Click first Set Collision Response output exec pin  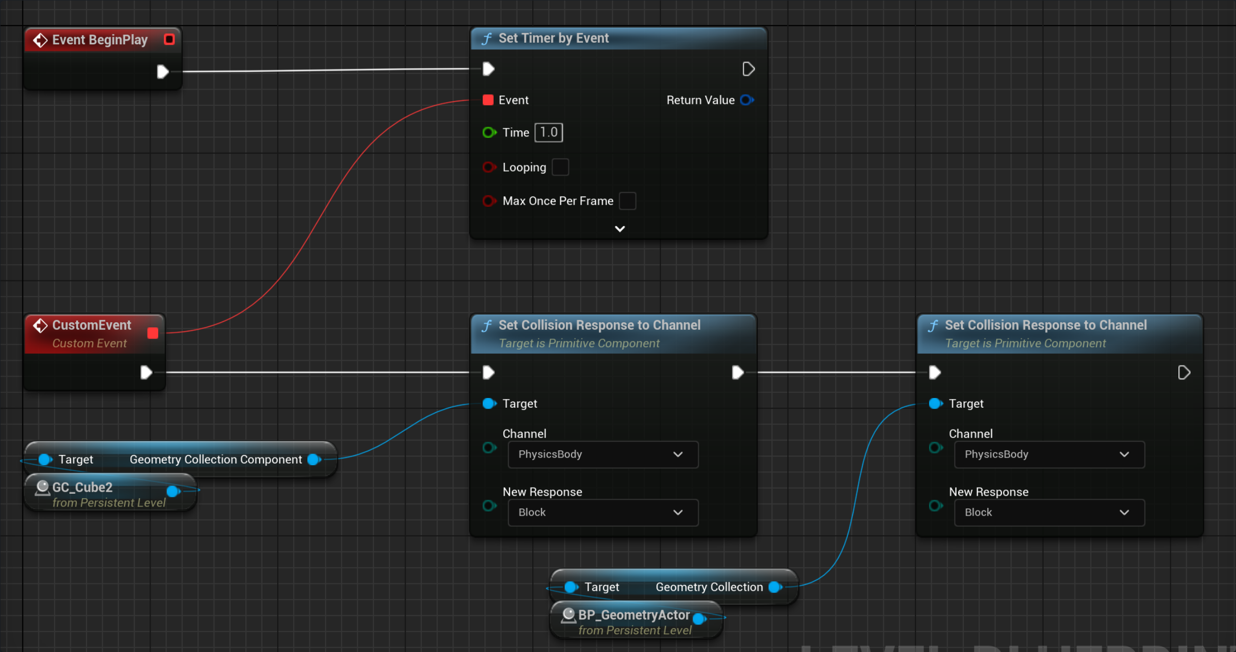(x=737, y=373)
